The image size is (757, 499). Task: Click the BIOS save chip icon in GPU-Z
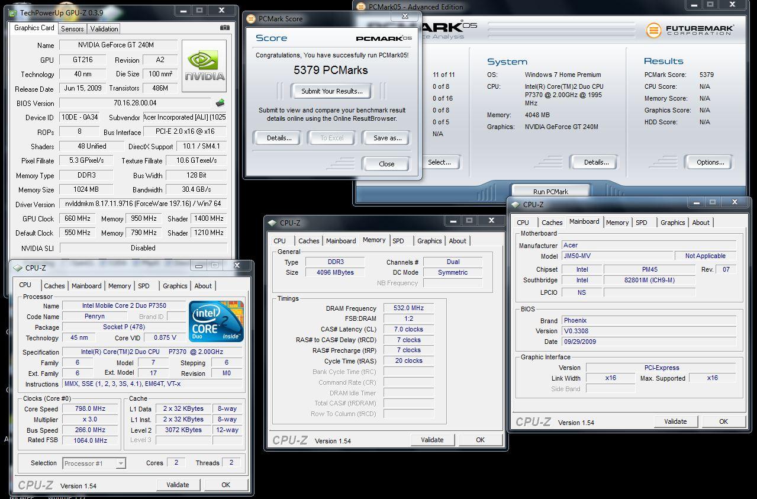221,102
